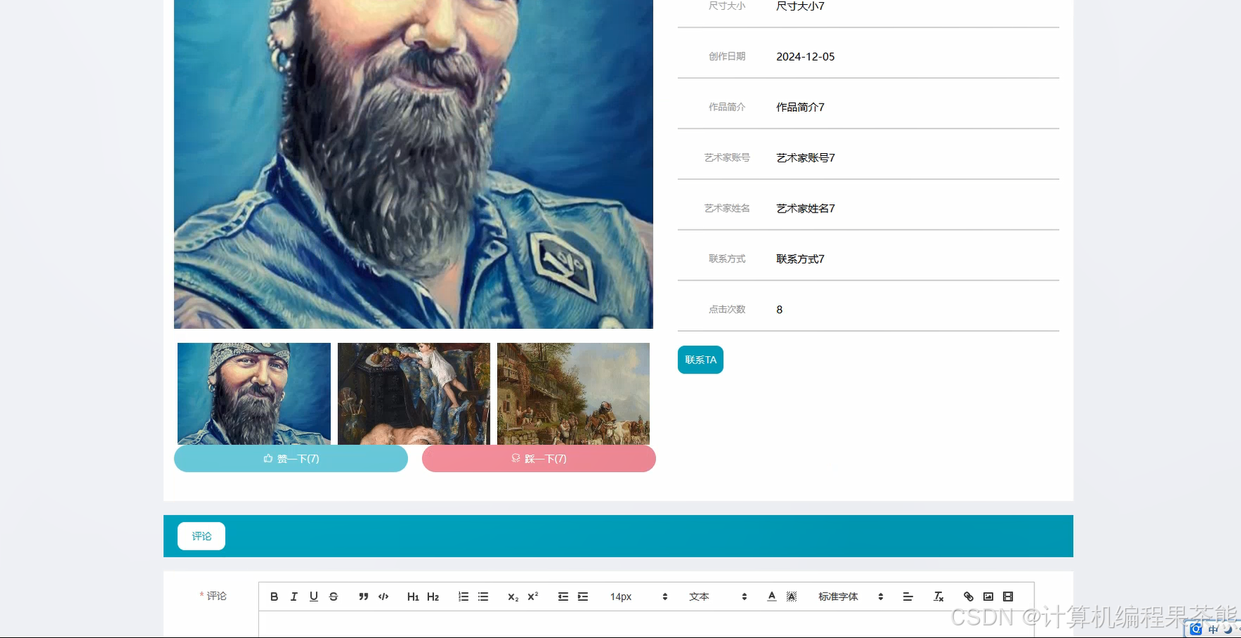Apply superscript formatting
1241x638 pixels.
coord(533,596)
